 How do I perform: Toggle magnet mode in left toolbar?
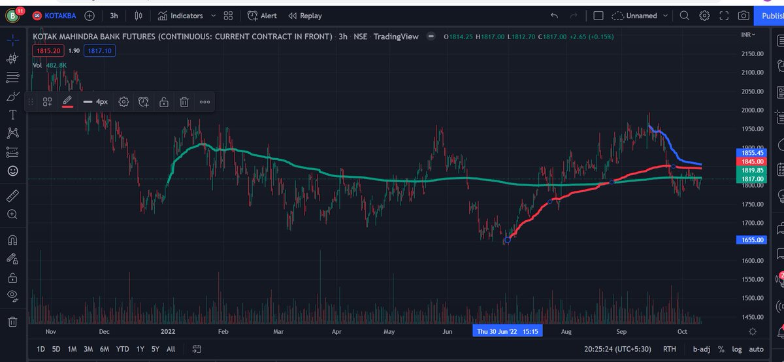12,240
